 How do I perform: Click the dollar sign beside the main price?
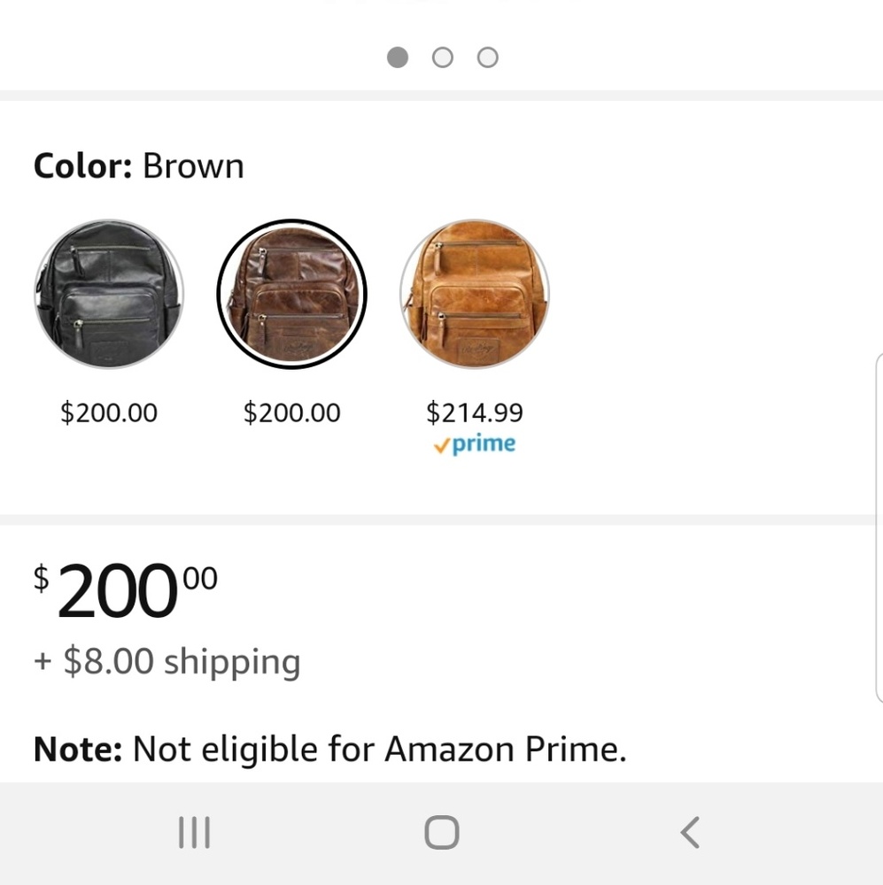tap(42, 578)
